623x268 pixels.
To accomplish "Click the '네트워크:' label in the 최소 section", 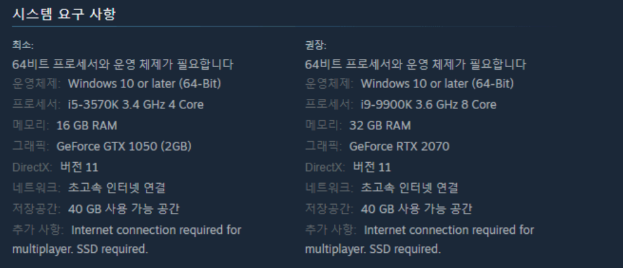I will 37,188.
